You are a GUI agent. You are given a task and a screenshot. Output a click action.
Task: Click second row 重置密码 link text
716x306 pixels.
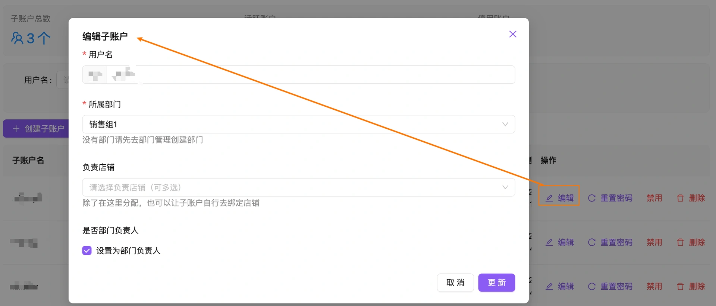pos(616,242)
